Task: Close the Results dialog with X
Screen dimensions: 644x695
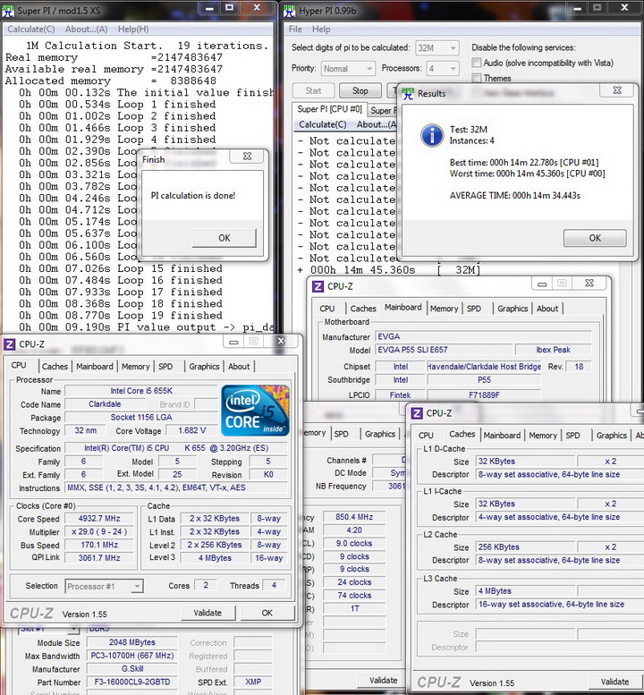Action: 617,90
